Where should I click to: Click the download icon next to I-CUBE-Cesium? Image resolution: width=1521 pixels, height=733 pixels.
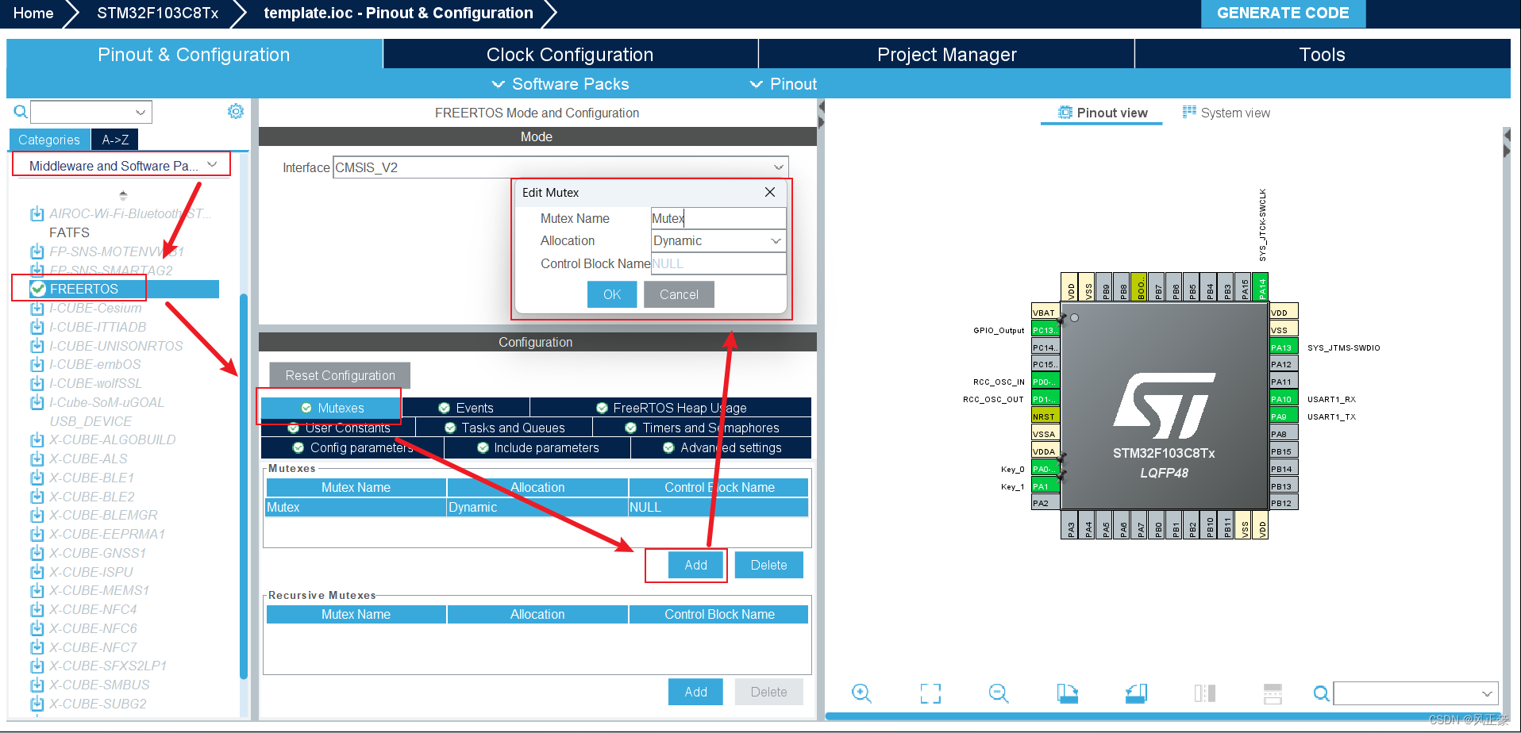click(37, 308)
